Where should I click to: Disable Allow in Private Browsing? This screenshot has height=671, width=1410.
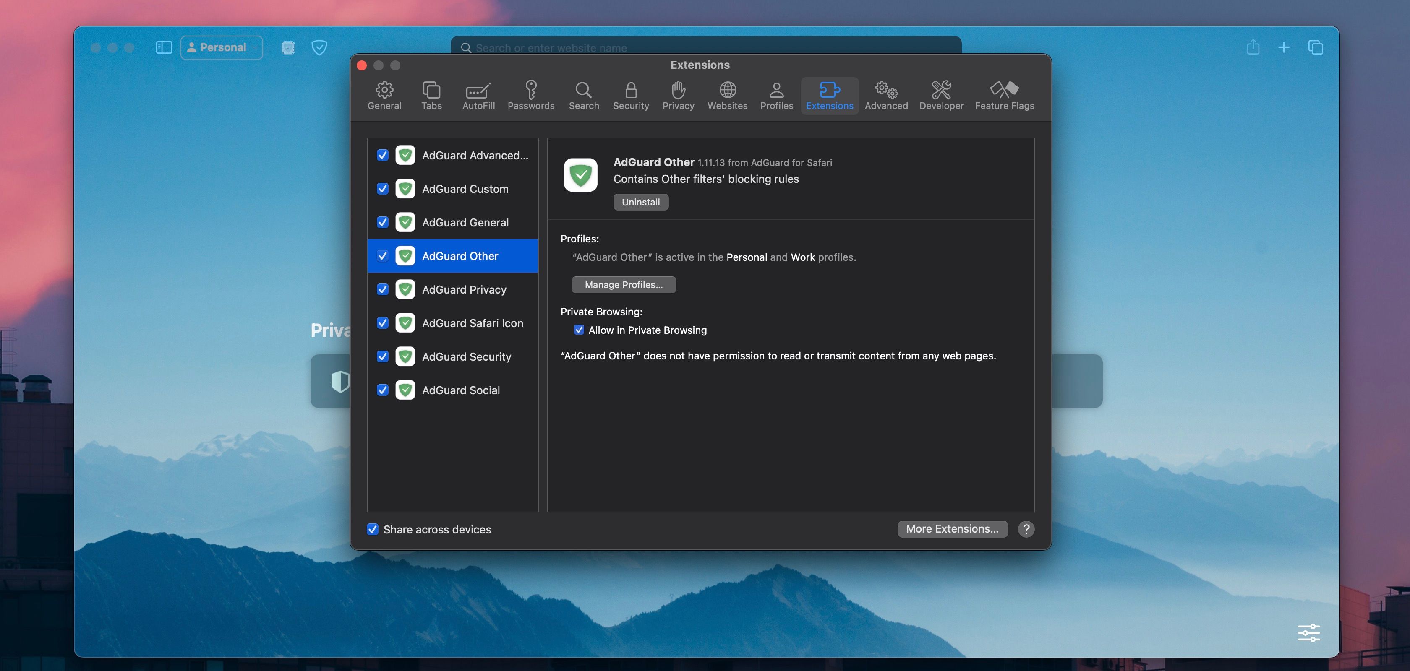(x=579, y=330)
